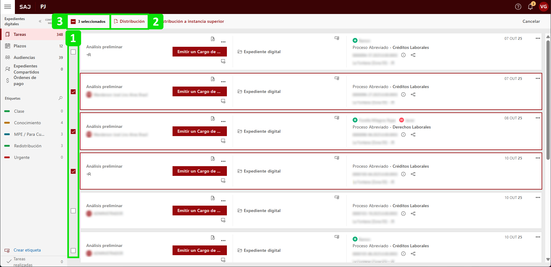Open the Plazos section
Image resolution: width=551 pixels, height=267 pixels.
click(34, 46)
